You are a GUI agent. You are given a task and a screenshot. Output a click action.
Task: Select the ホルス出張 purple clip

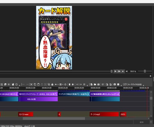(x=38, y=99)
